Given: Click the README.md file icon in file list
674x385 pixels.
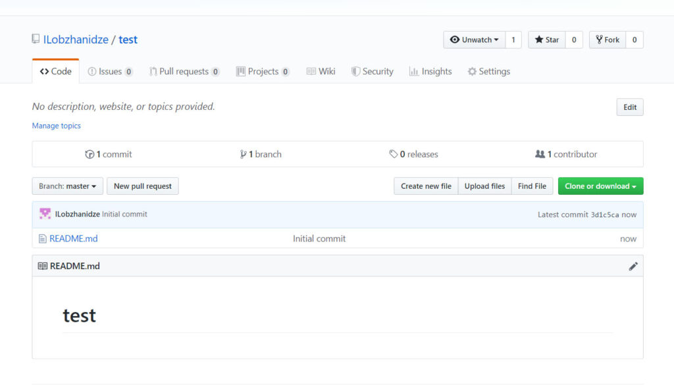Looking at the screenshot, I should pos(42,239).
